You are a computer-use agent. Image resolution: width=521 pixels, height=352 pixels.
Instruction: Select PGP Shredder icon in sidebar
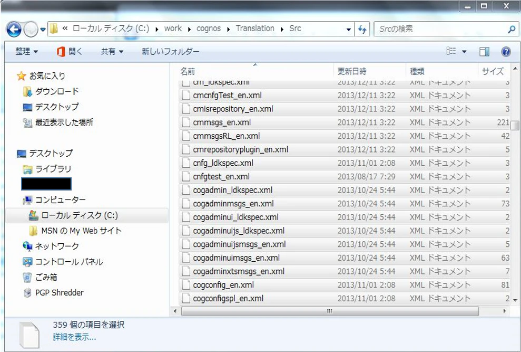[27, 293]
